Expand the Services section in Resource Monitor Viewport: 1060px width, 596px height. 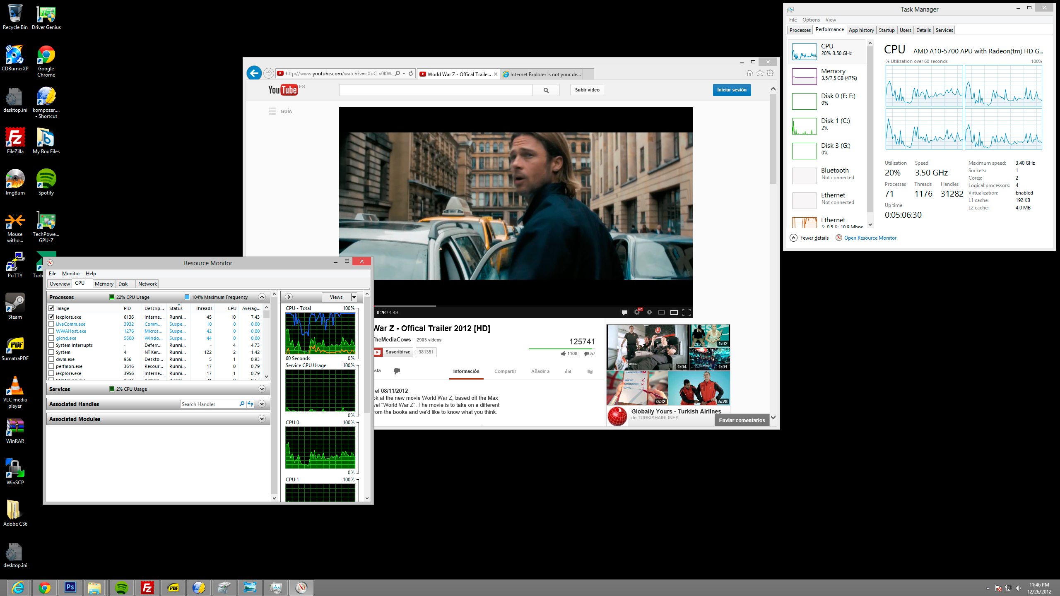click(x=262, y=389)
